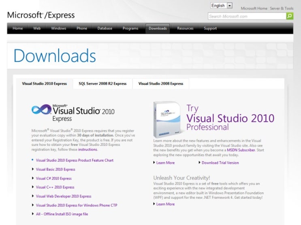Open the Resources navigation item
This screenshot has width=301, height=225.
point(185,28)
